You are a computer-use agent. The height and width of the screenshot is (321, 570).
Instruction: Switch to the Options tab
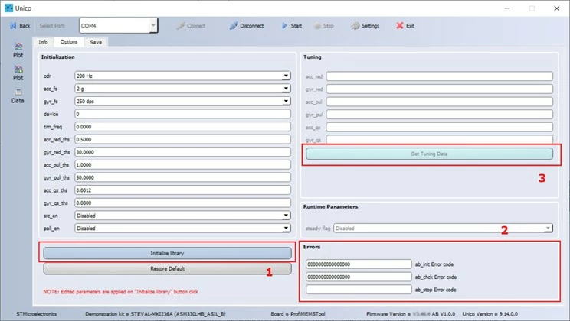point(69,42)
